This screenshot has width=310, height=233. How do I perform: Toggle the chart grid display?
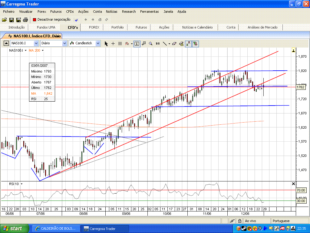tap(120, 43)
